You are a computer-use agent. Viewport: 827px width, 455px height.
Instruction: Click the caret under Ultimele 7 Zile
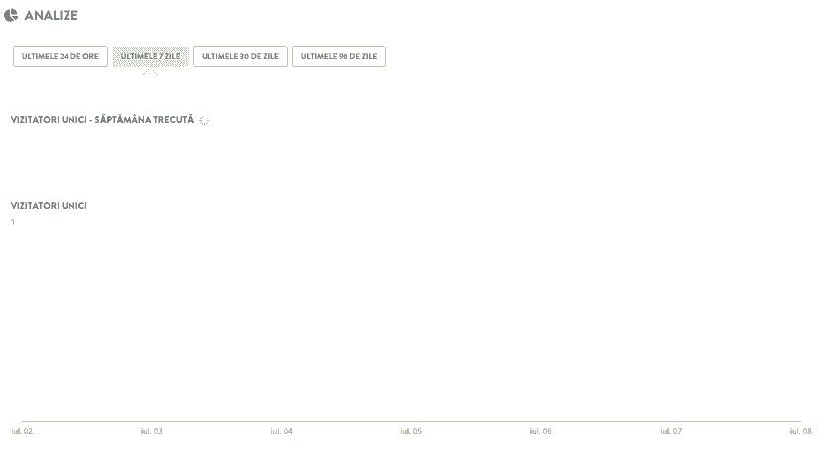point(151,72)
